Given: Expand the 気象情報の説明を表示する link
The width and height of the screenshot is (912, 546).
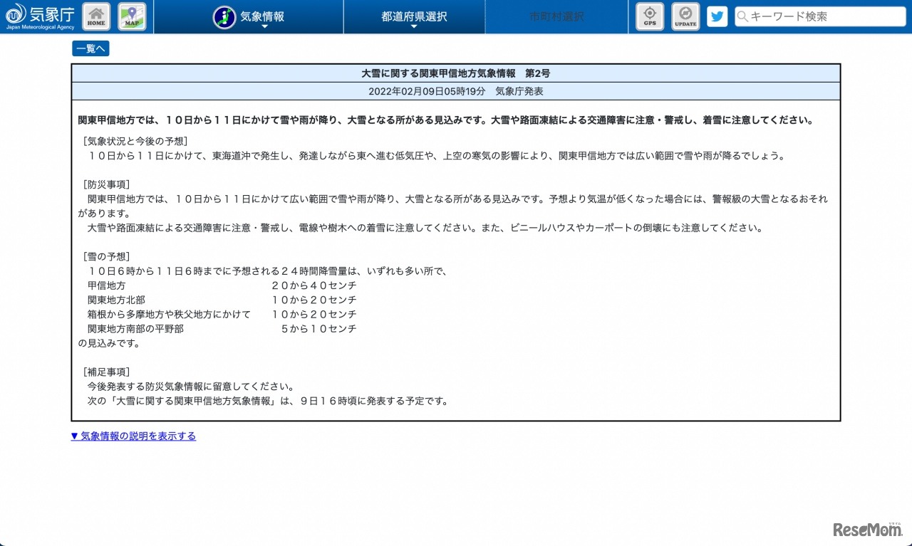Looking at the screenshot, I should 133,436.
